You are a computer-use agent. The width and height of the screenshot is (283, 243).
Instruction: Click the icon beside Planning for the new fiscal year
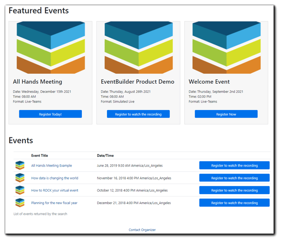20,203
